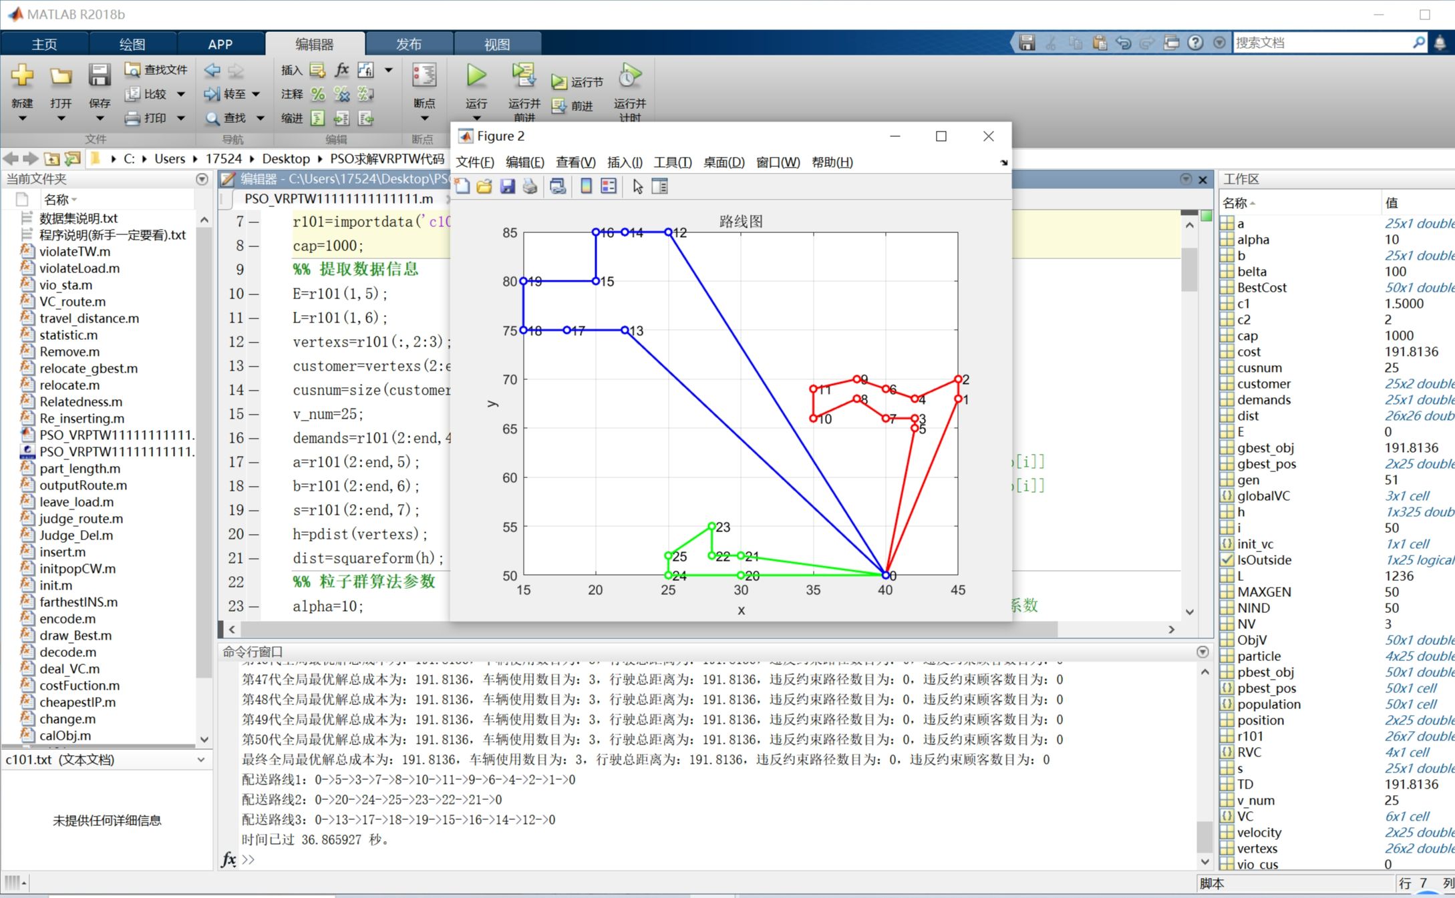This screenshot has width=1455, height=898.
Task: Click the notification bell icon
Action: (x=1440, y=43)
